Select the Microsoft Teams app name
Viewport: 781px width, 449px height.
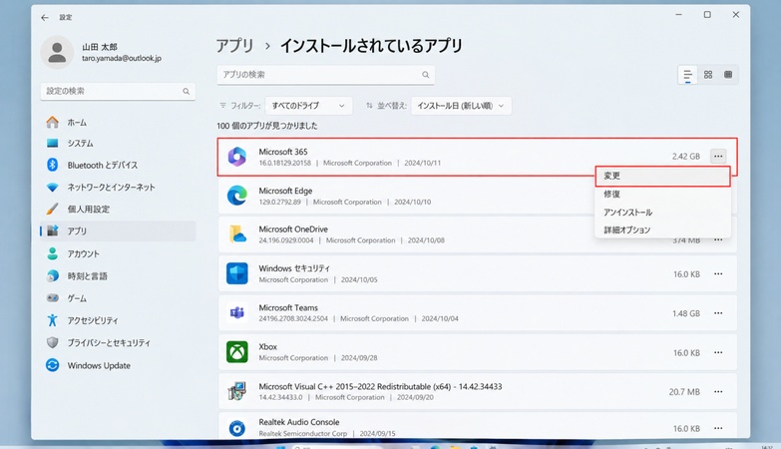click(288, 308)
